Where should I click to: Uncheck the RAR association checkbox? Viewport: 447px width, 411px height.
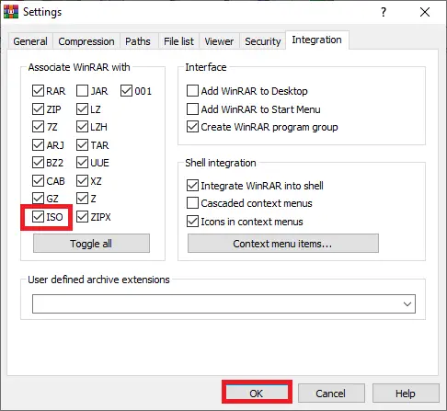click(38, 91)
